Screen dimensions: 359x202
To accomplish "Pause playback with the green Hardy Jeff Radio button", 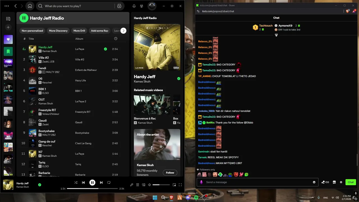I will (24, 18).
